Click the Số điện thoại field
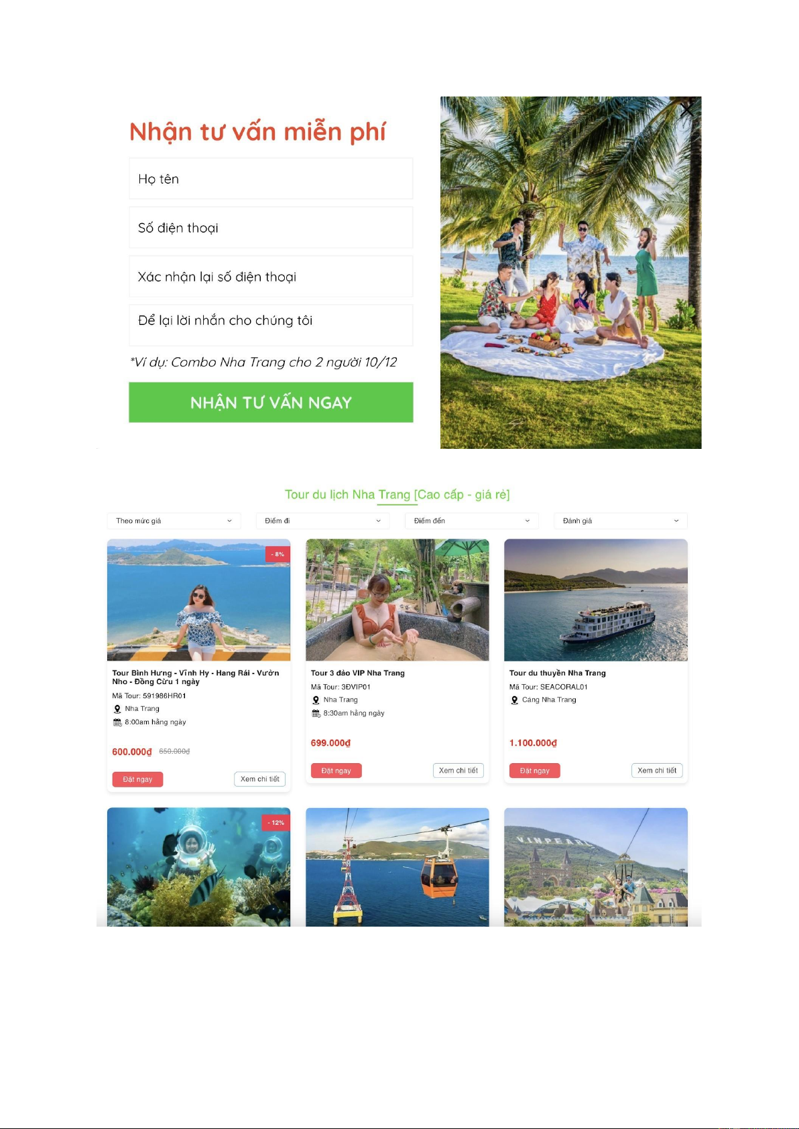Viewport: 799px width, 1129px height. pyautogui.click(x=271, y=228)
